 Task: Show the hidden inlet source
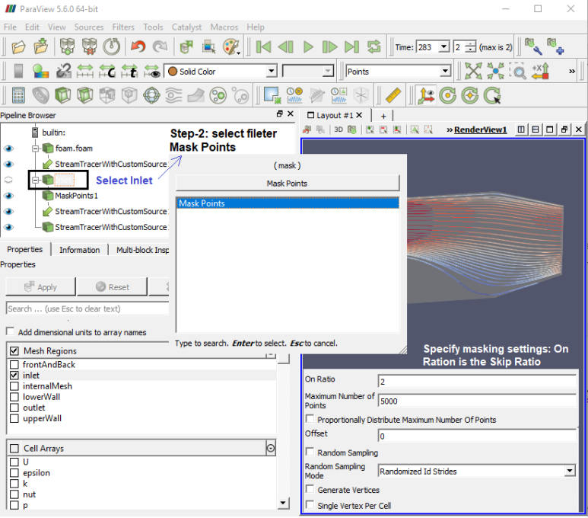click(x=8, y=180)
